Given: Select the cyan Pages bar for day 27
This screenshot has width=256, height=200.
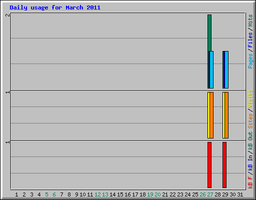Looking at the screenshot, I should 211,69.
